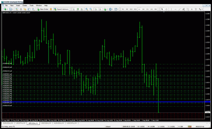Open the Window menu

click(39, 5)
